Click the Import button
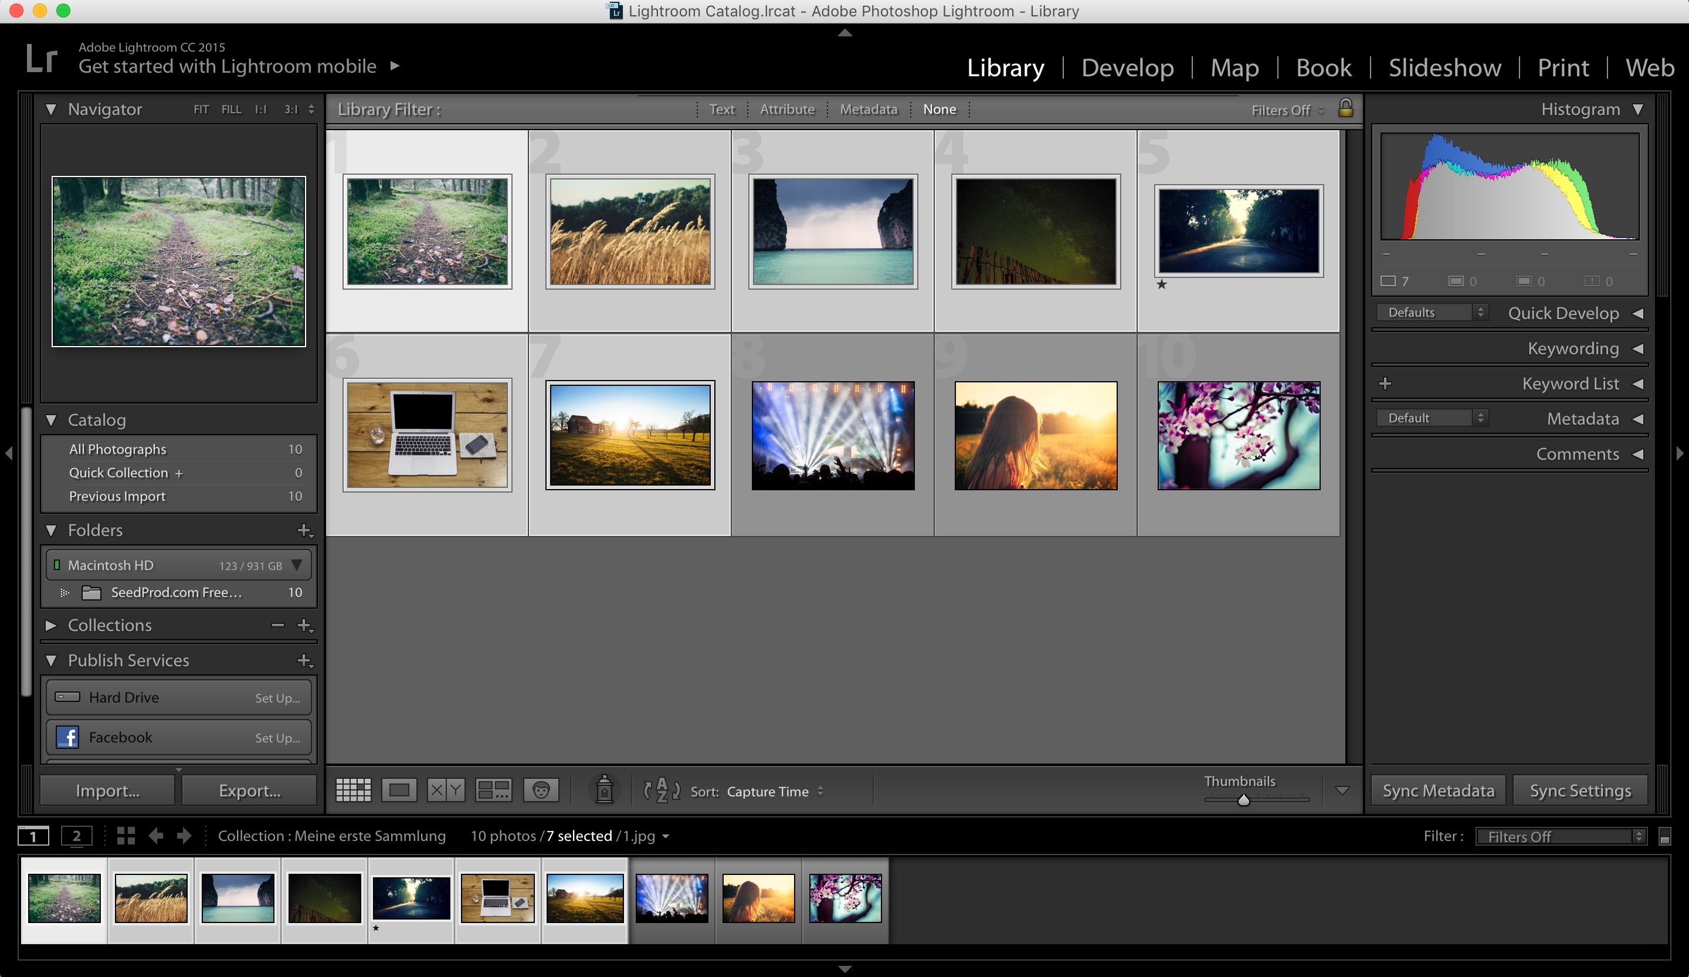 (x=108, y=789)
